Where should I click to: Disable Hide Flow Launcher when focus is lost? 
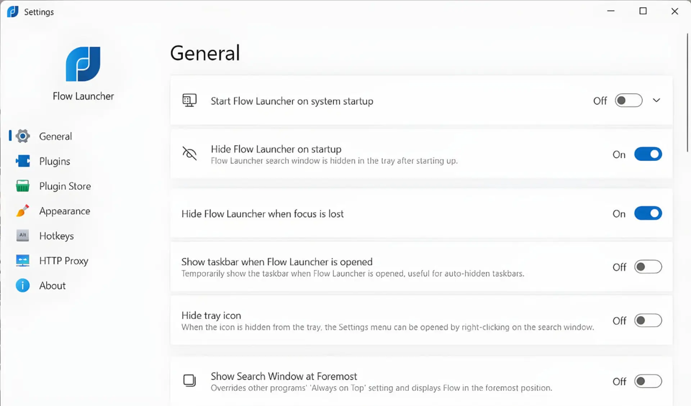point(648,213)
